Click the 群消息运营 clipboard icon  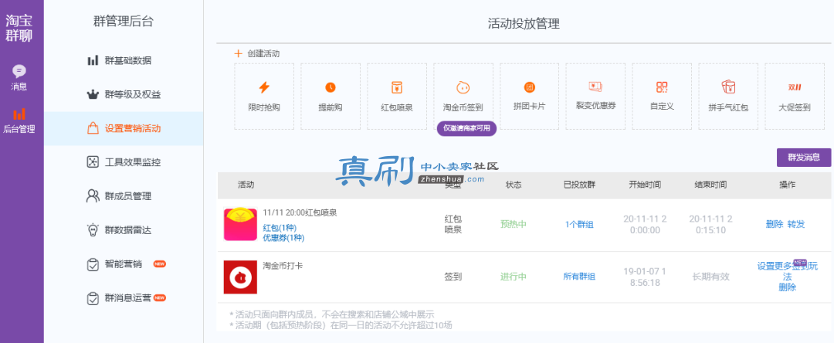pyautogui.click(x=93, y=298)
